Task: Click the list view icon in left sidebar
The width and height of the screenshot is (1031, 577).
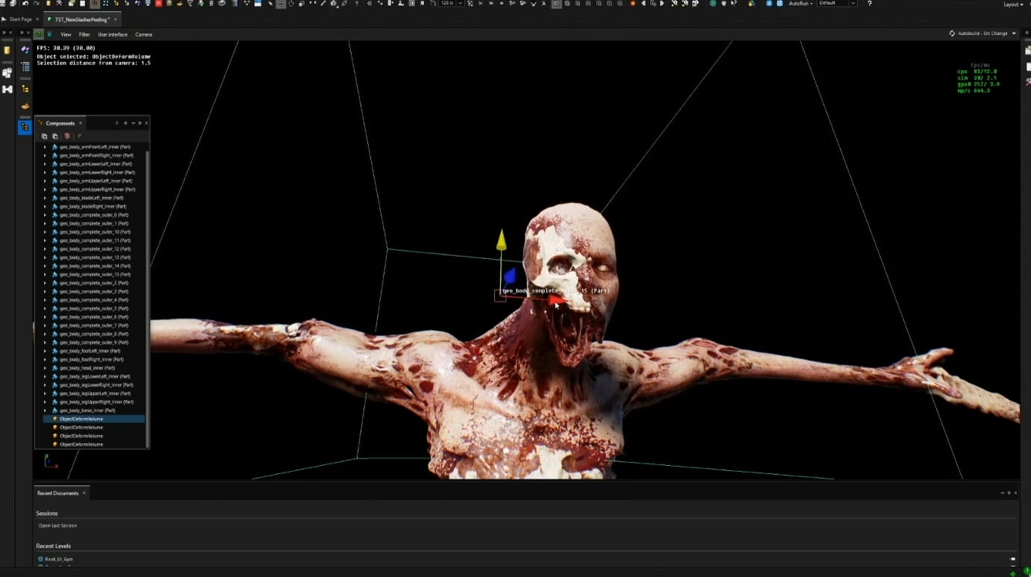Action: click(25, 67)
